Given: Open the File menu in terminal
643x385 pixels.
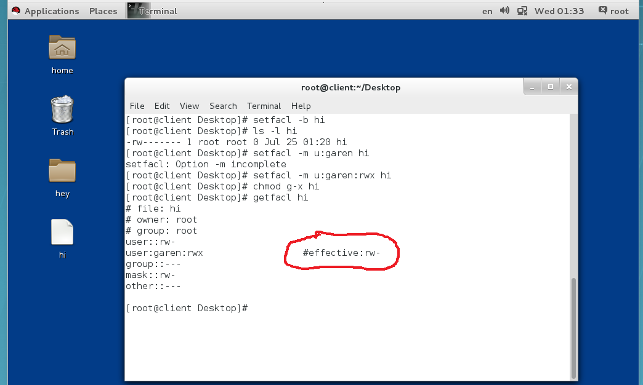Looking at the screenshot, I should pyautogui.click(x=137, y=106).
